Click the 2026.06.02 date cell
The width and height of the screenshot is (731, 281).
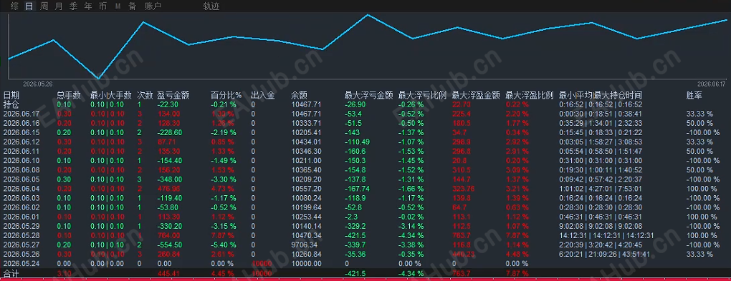click(x=21, y=207)
